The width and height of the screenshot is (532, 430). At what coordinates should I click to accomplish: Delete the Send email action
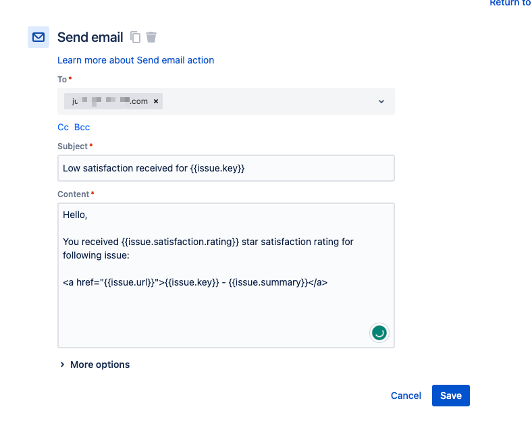[151, 37]
